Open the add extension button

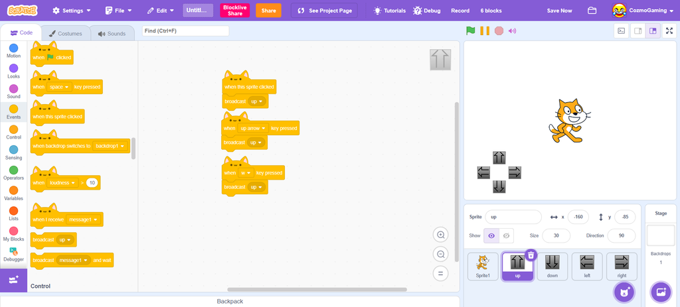pyautogui.click(x=13, y=280)
